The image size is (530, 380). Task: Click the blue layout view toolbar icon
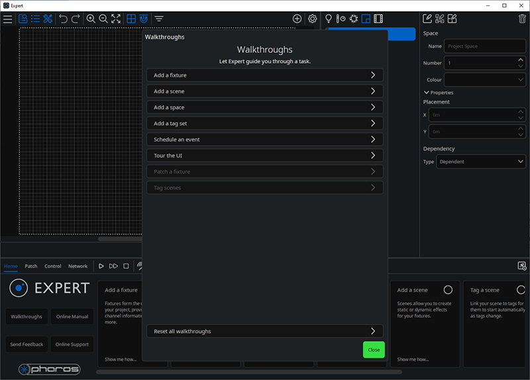pos(23,19)
